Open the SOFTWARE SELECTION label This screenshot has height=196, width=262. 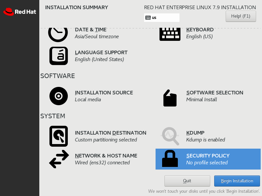215,93
